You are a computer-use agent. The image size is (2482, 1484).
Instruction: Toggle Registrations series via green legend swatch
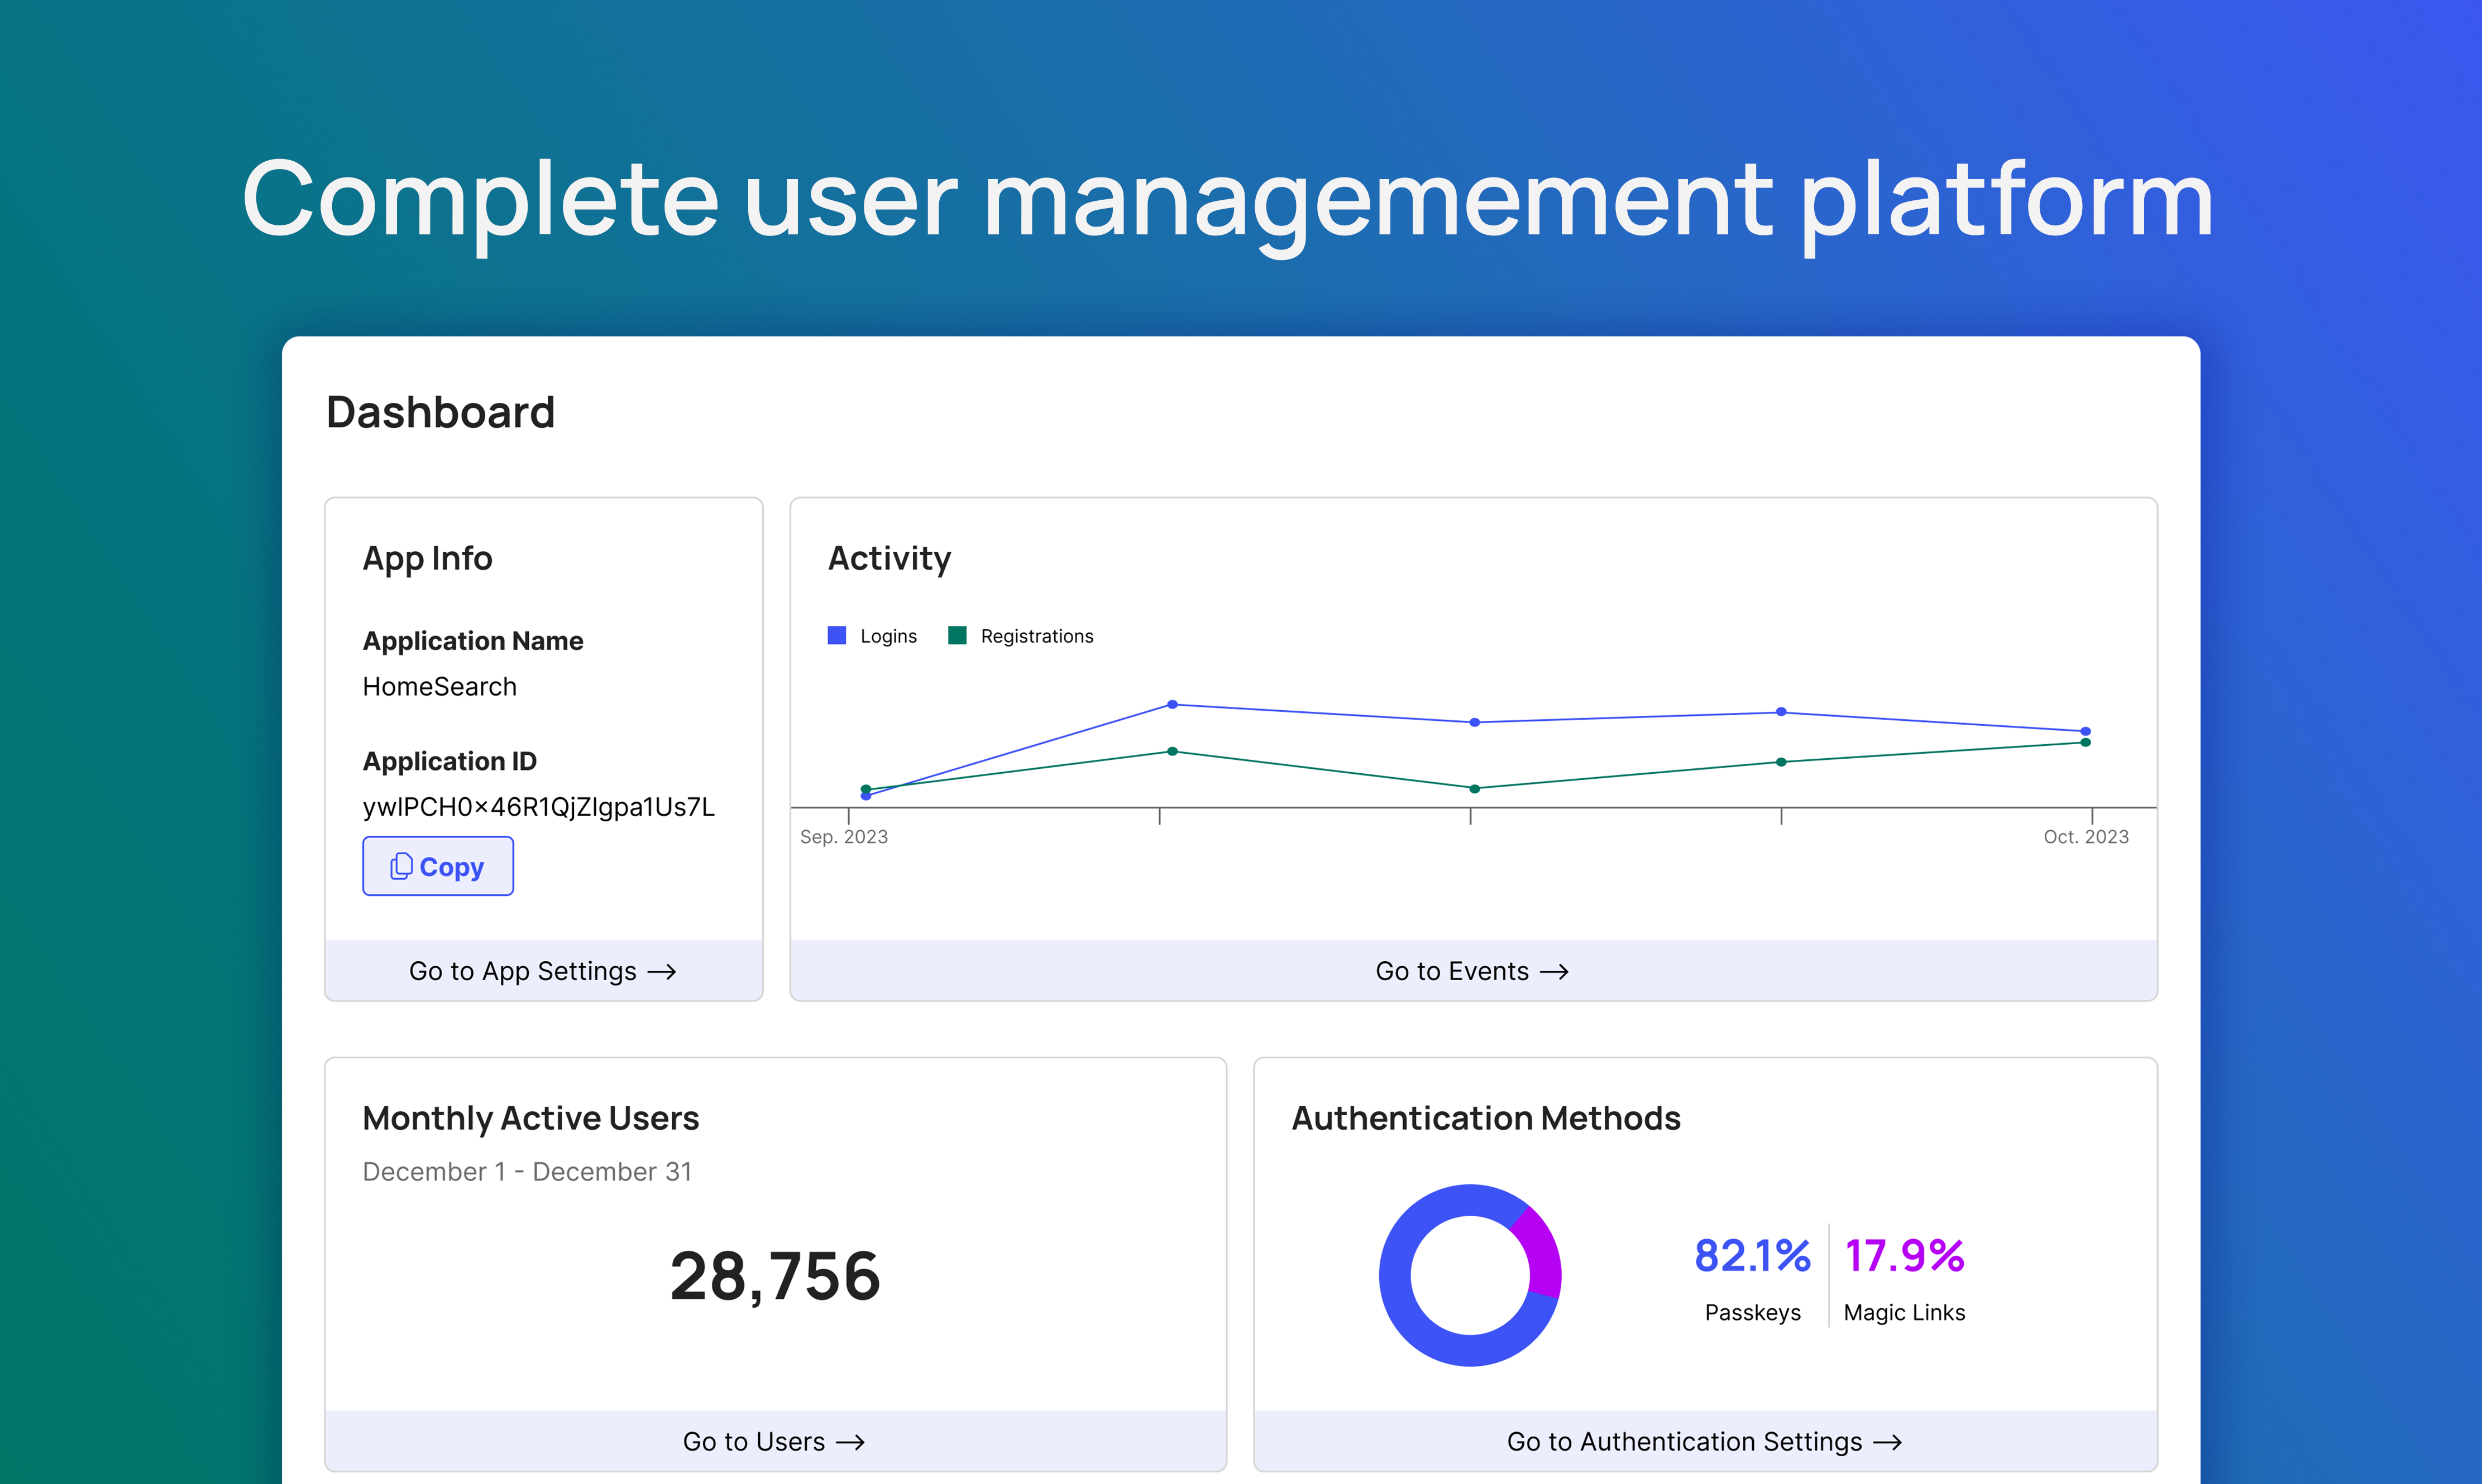957,635
